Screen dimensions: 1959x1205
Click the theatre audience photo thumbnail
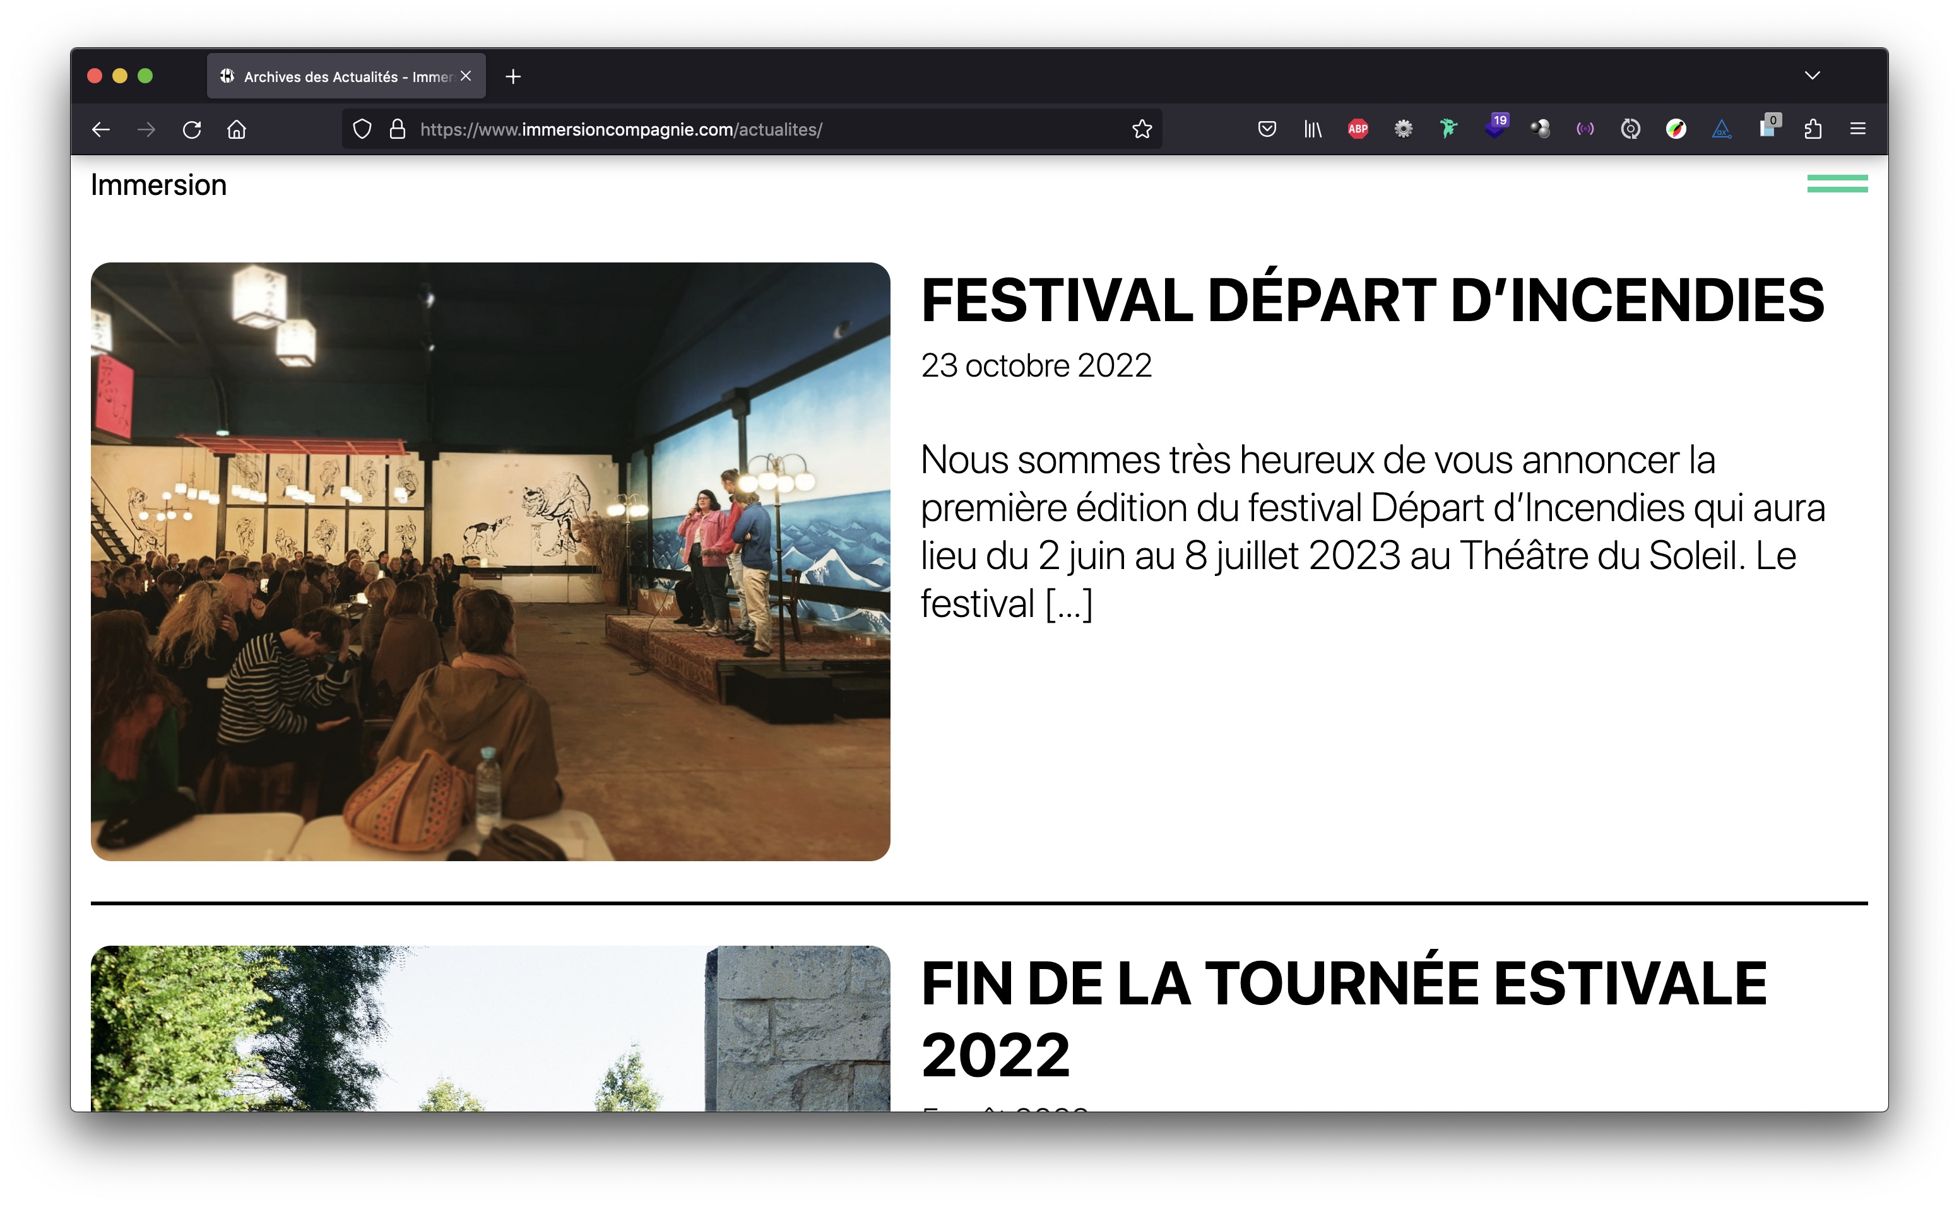pyautogui.click(x=490, y=561)
